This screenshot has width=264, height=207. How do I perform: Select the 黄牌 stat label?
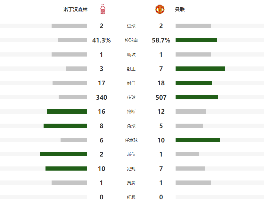(131, 183)
